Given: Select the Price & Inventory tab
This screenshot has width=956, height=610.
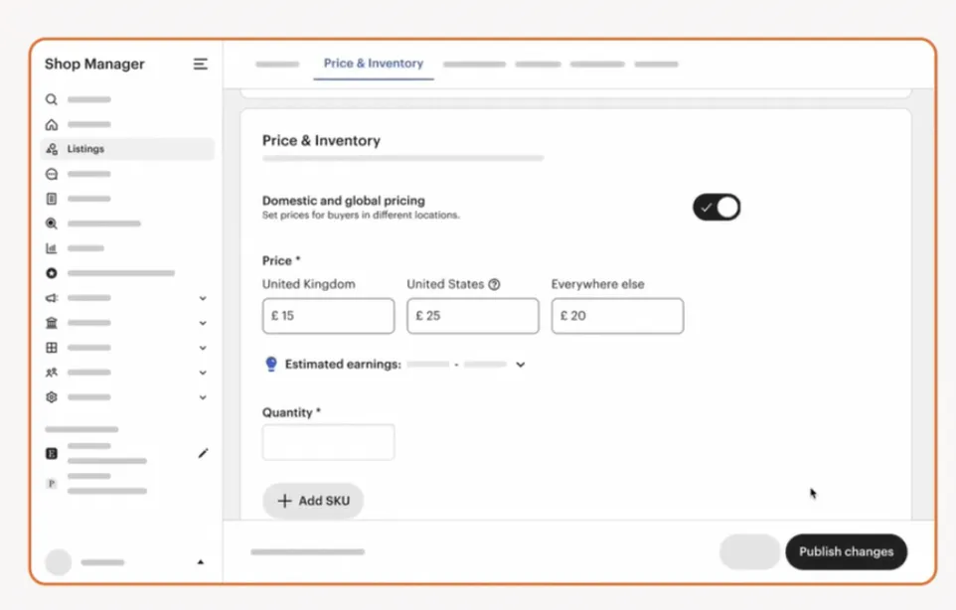Looking at the screenshot, I should point(373,64).
